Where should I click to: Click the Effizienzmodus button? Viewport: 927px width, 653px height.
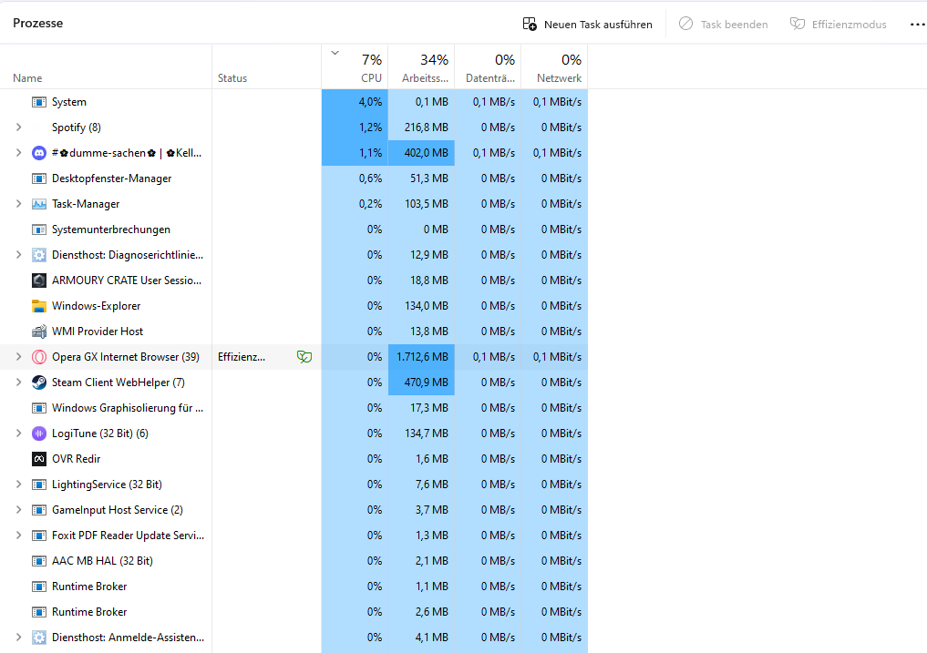tap(838, 24)
